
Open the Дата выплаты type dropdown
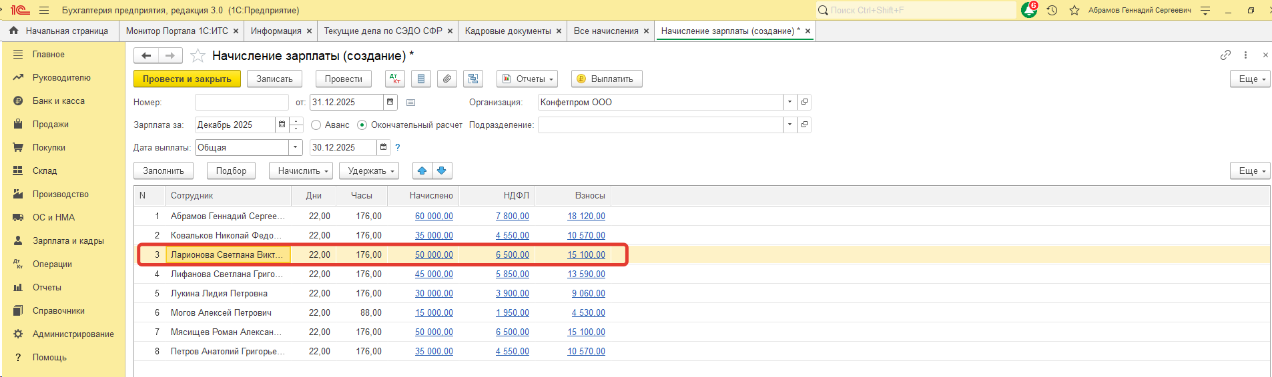tap(296, 147)
